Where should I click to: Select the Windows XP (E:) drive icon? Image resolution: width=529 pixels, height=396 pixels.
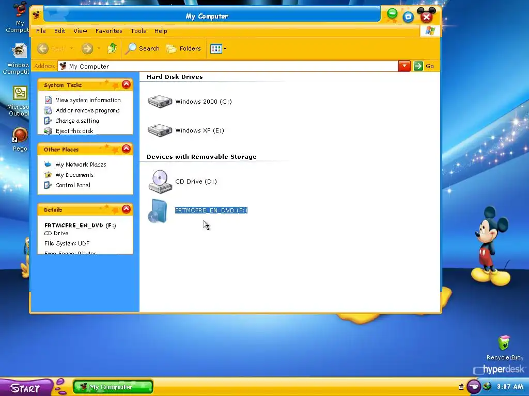[160, 130]
